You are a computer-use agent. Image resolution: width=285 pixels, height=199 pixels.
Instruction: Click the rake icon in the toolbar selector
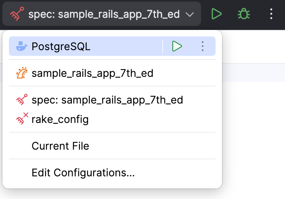click(x=16, y=15)
